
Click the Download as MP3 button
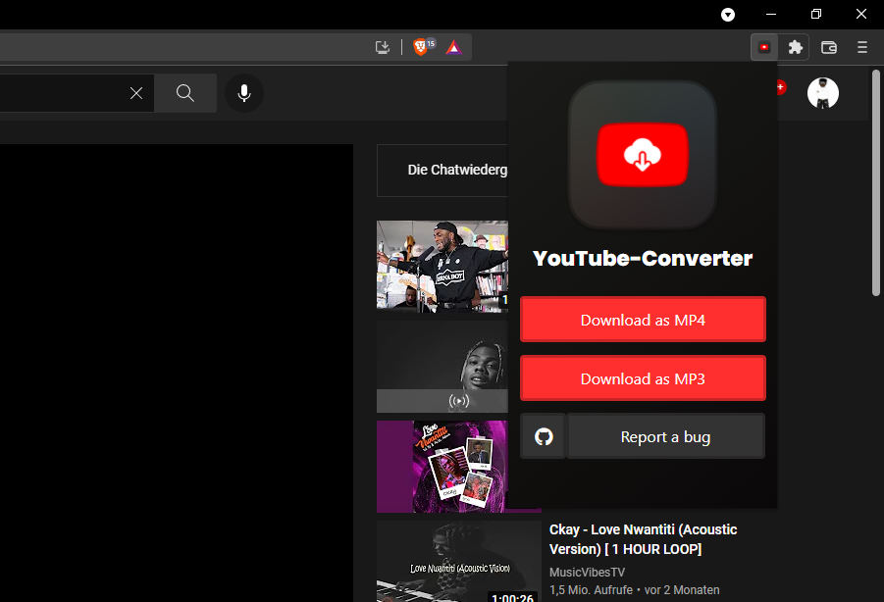tap(643, 378)
